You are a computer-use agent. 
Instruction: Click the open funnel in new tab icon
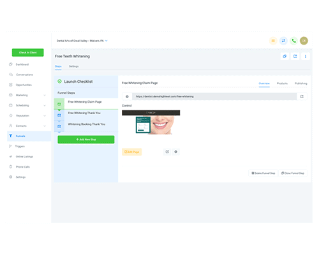(295, 56)
